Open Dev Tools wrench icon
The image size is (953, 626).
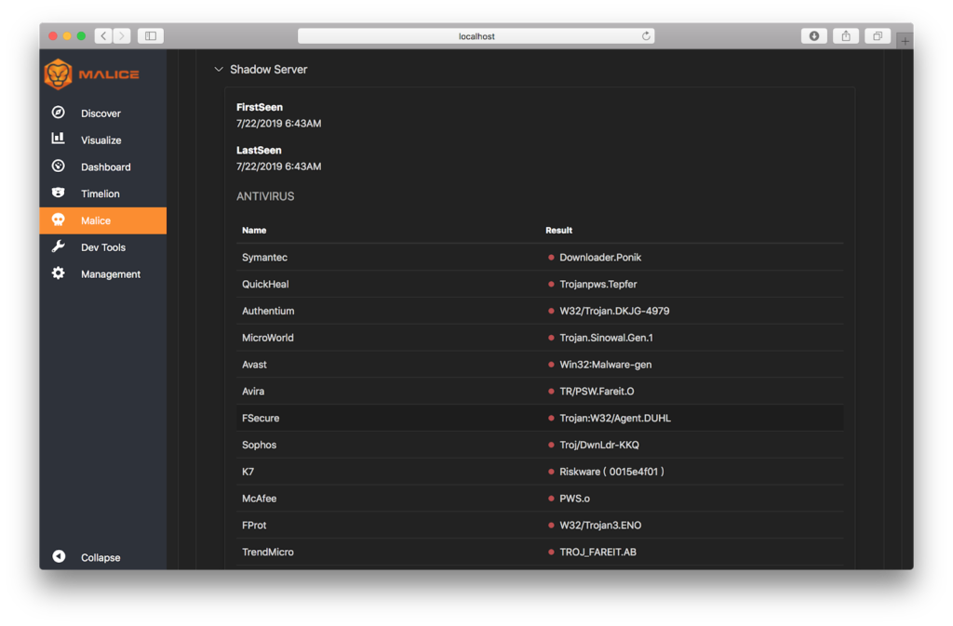[59, 246]
